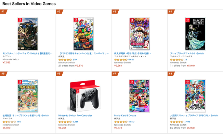
Task: Select the Story of Seasons cover art
Action: click(x=28, y=96)
